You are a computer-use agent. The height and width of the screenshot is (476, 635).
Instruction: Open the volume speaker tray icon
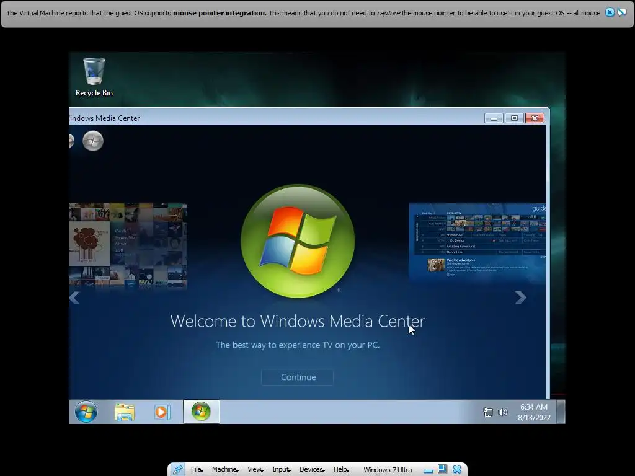(502, 412)
